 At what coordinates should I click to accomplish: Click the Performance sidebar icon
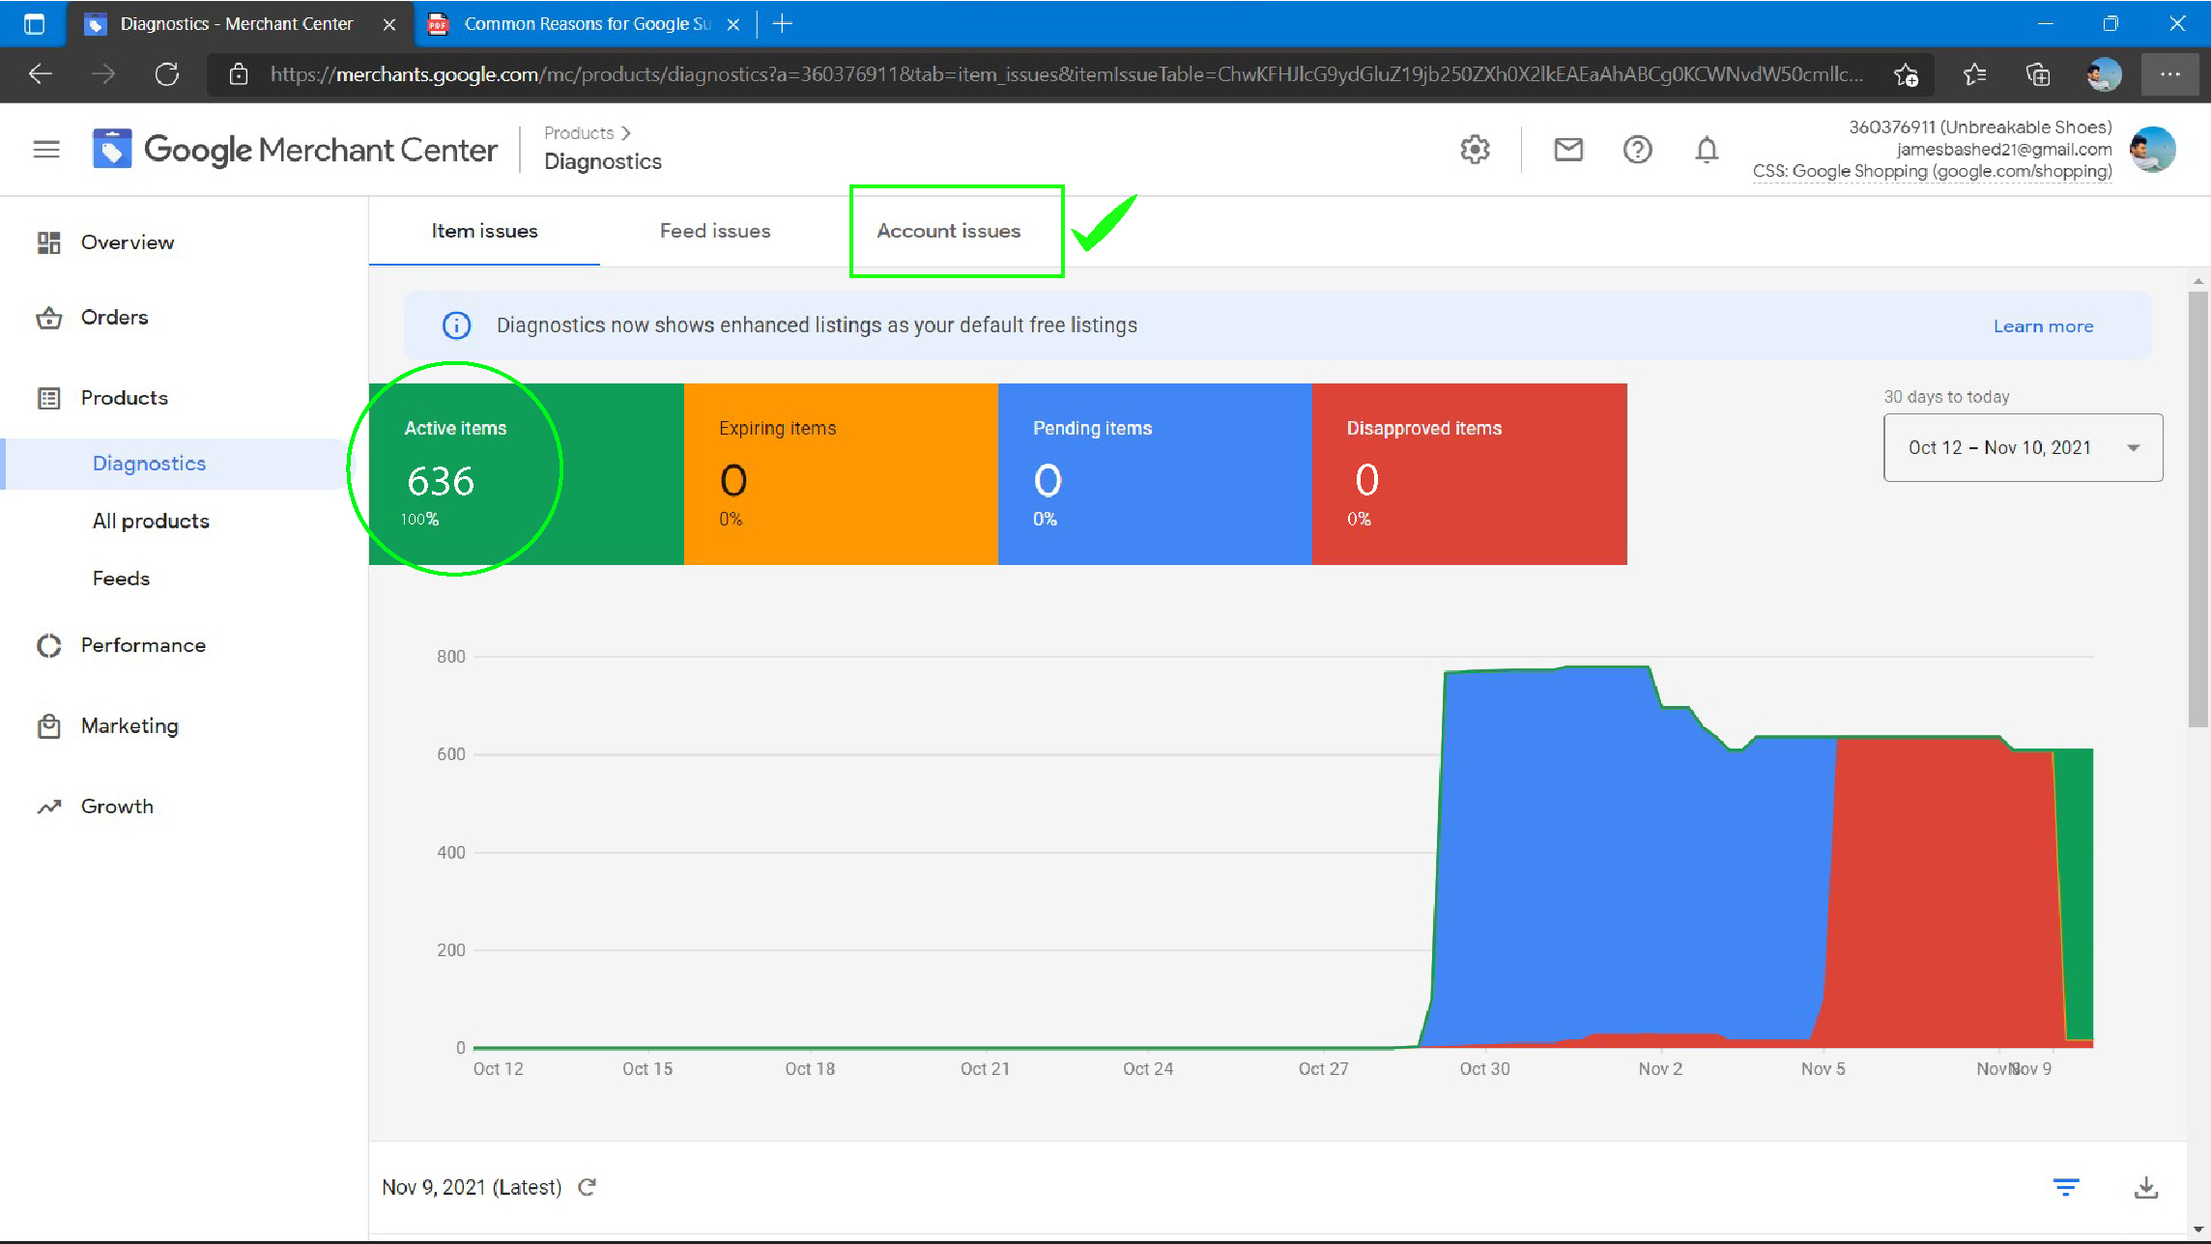click(x=48, y=645)
